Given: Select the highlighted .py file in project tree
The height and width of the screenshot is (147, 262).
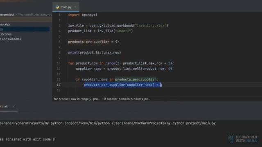Looking at the screenshot, I should [25, 29].
